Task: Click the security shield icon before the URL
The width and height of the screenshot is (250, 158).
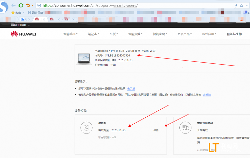Action: point(39,5)
